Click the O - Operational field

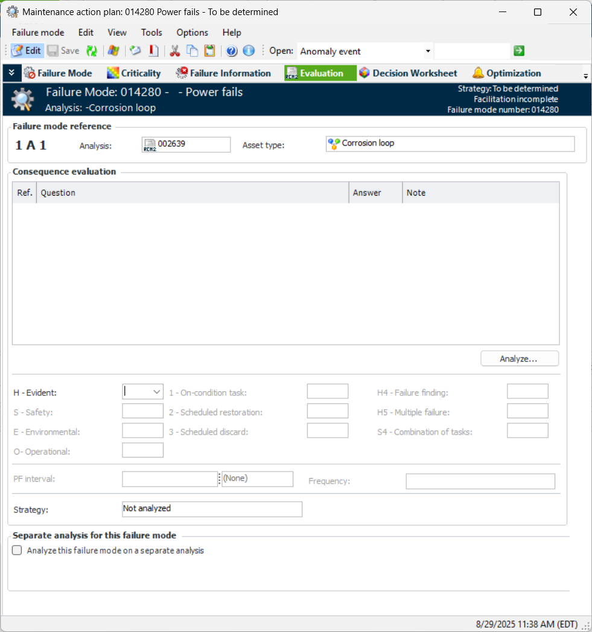point(142,450)
